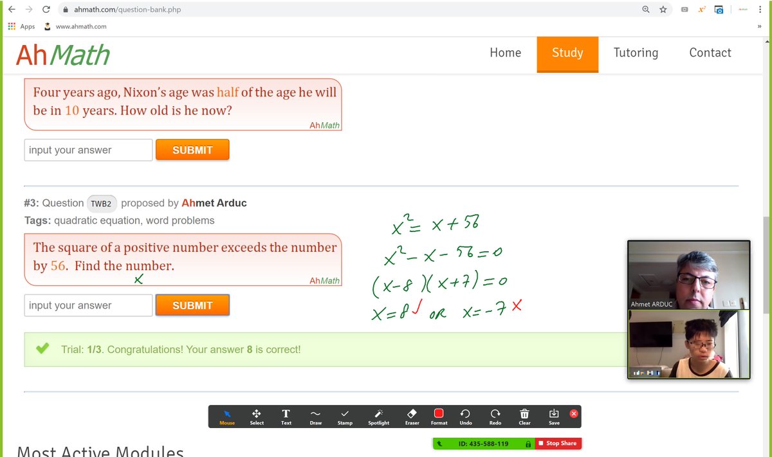Click the 'Most Active Modules' heading

pyautogui.click(x=100, y=451)
